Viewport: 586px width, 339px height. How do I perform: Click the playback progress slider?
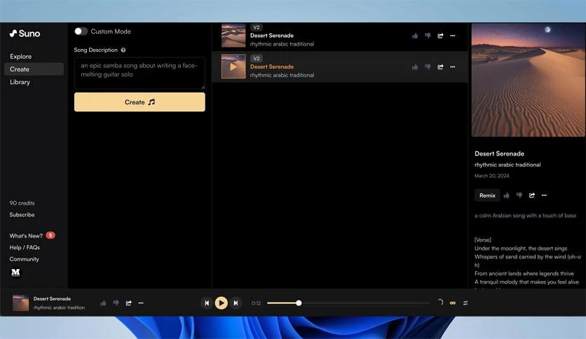(x=348, y=303)
